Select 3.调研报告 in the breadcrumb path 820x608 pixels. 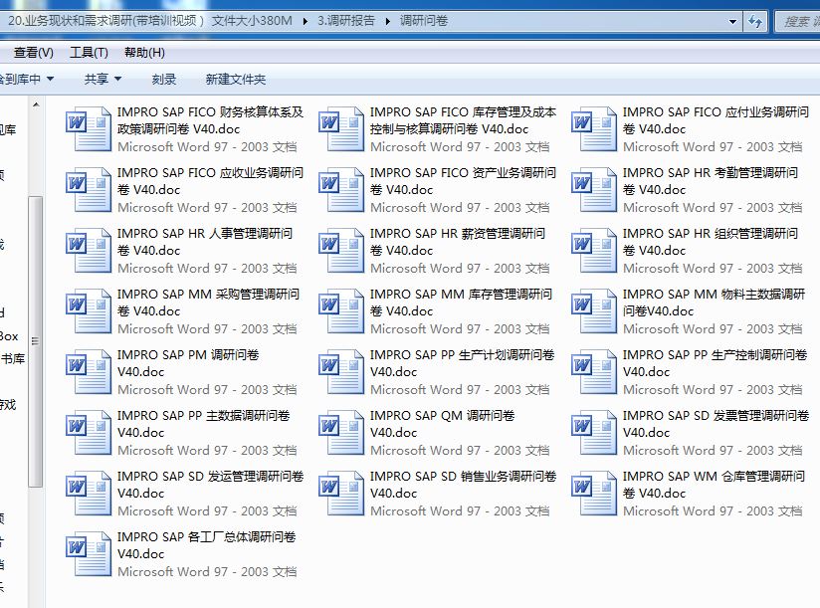point(346,21)
